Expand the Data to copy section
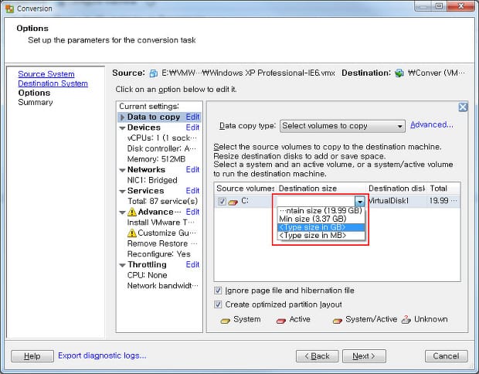 123,117
